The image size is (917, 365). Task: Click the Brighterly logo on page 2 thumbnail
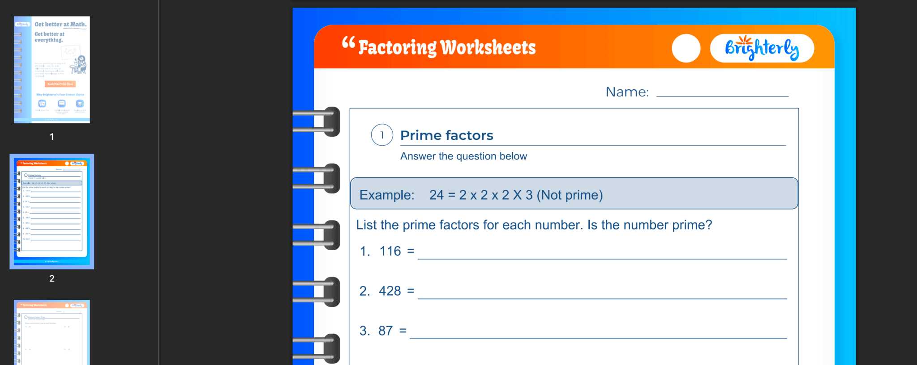77,163
